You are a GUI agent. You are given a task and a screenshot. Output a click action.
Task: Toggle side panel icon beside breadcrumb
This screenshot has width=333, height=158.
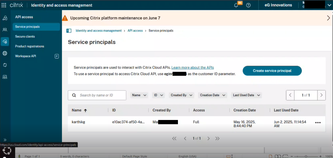pyautogui.click(x=69, y=31)
